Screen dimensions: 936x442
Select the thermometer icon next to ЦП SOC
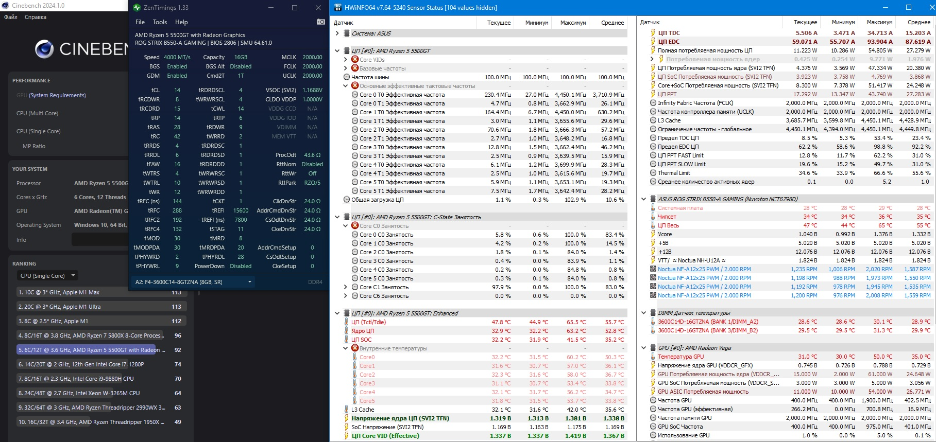(x=347, y=340)
